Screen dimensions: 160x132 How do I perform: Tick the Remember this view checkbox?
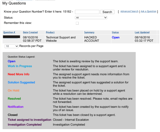(77, 23)
